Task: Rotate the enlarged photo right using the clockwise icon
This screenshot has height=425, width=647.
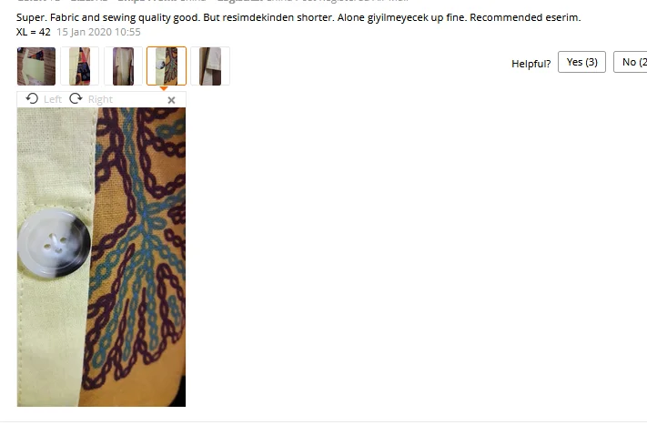Action: [x=76, y=99]
